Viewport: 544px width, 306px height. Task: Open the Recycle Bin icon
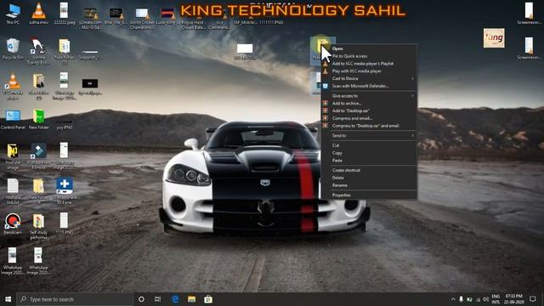coord(13,49)
